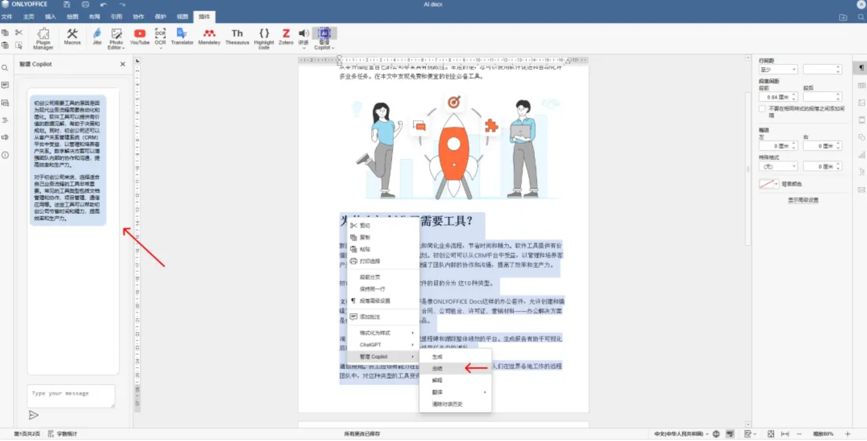
Task: Open mail merge settings in right sidebar
Action: point(861,190)
